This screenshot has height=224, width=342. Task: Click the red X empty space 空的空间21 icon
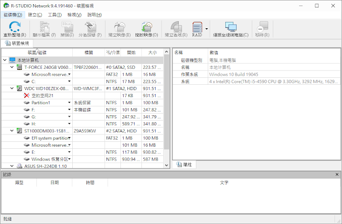tap(27, 95)
